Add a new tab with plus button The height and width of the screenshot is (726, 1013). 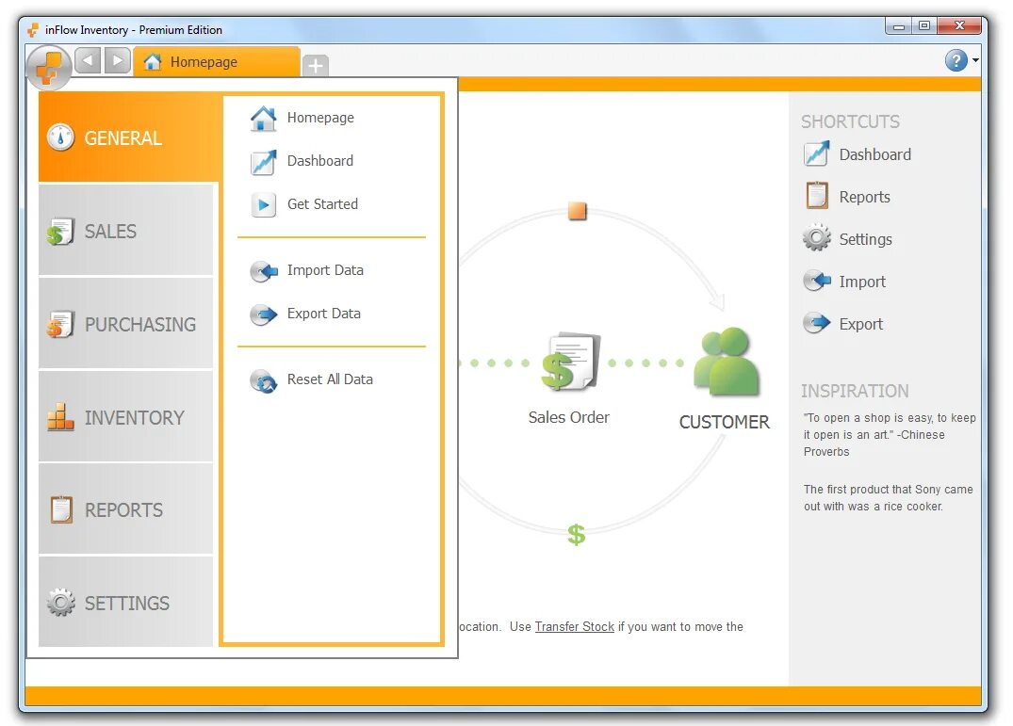click(316, 65)
